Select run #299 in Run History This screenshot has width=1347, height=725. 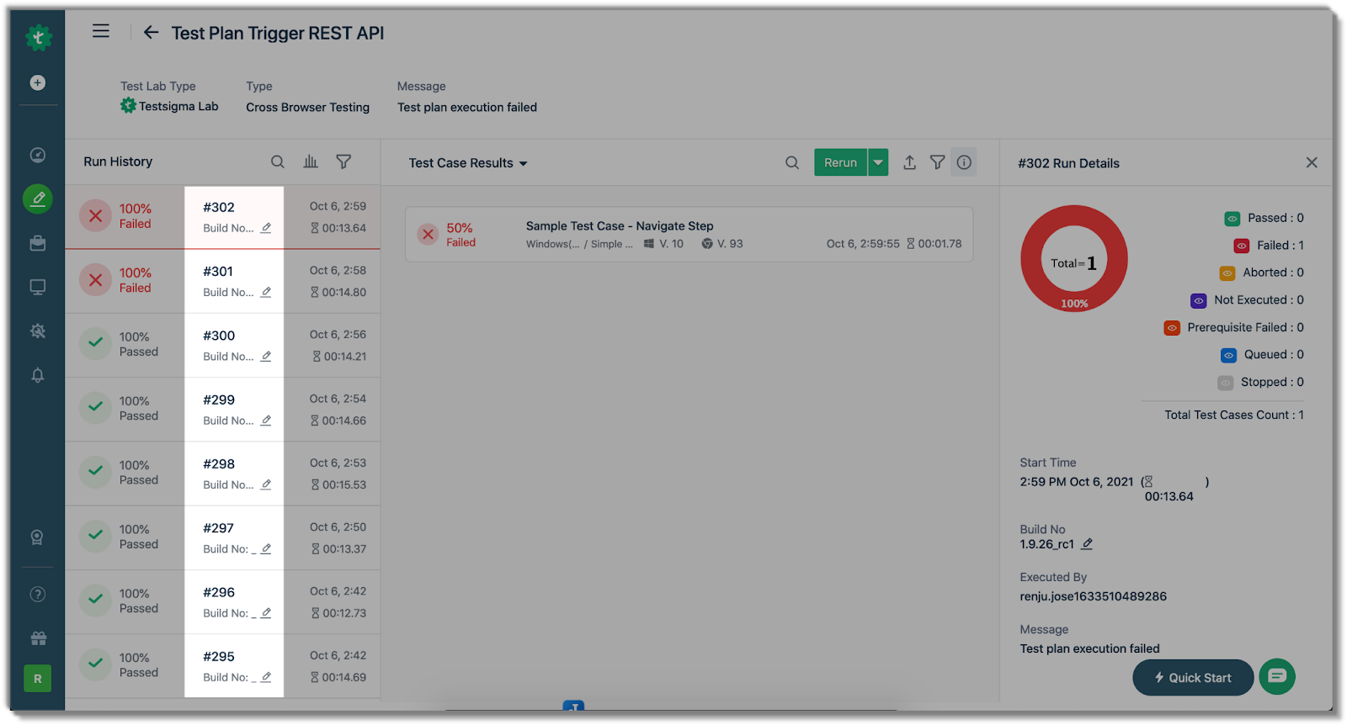click(223, 410)
